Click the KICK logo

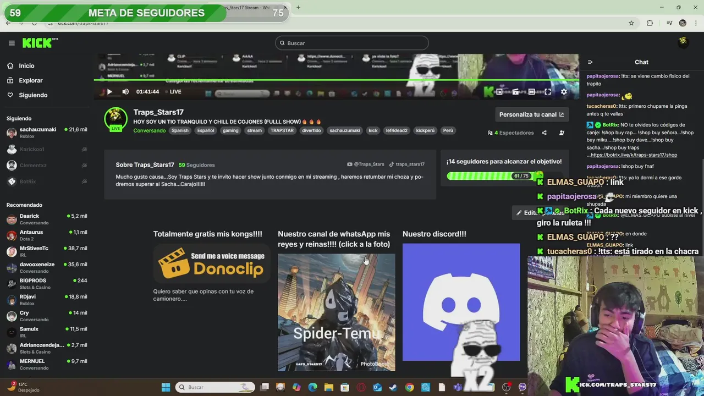click(x=40, y=43)
